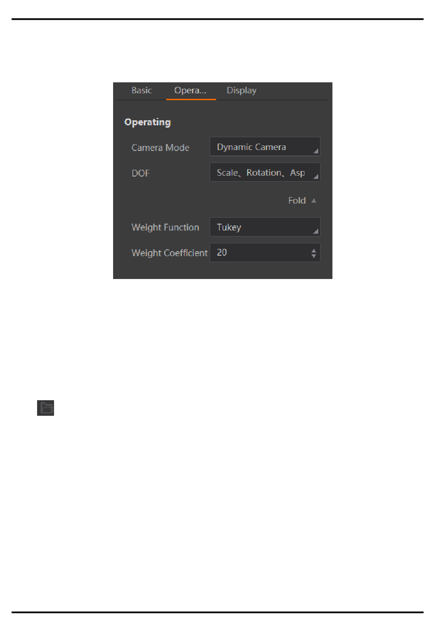The width and height of the screenshot is (435, 644).
Task: Click the Weight Function label
Action: tap(165, 227)
